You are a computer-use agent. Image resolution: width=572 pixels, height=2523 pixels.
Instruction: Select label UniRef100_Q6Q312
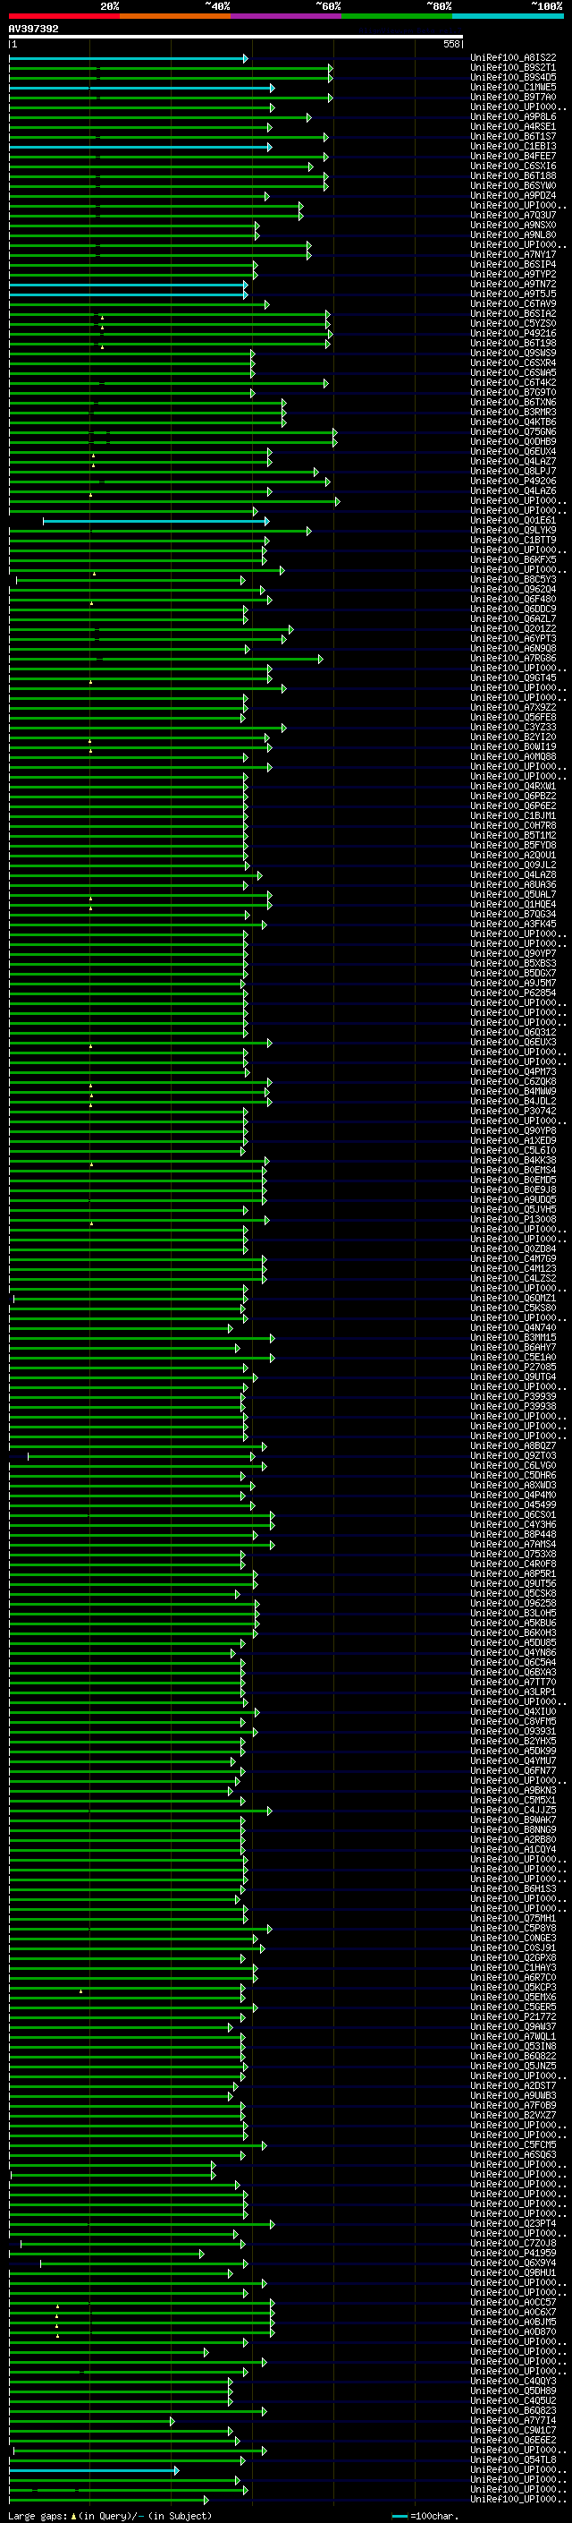click(513, 1032)
